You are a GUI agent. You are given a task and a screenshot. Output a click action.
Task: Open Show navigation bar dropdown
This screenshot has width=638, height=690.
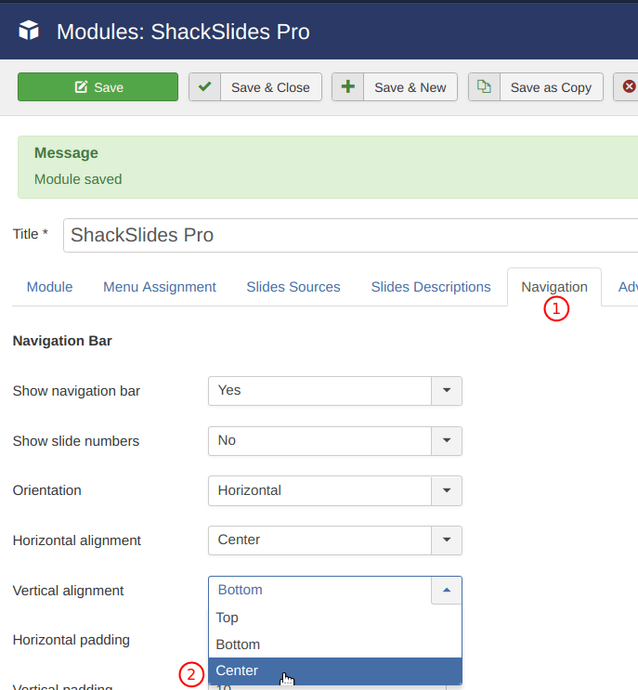[335, 391]
